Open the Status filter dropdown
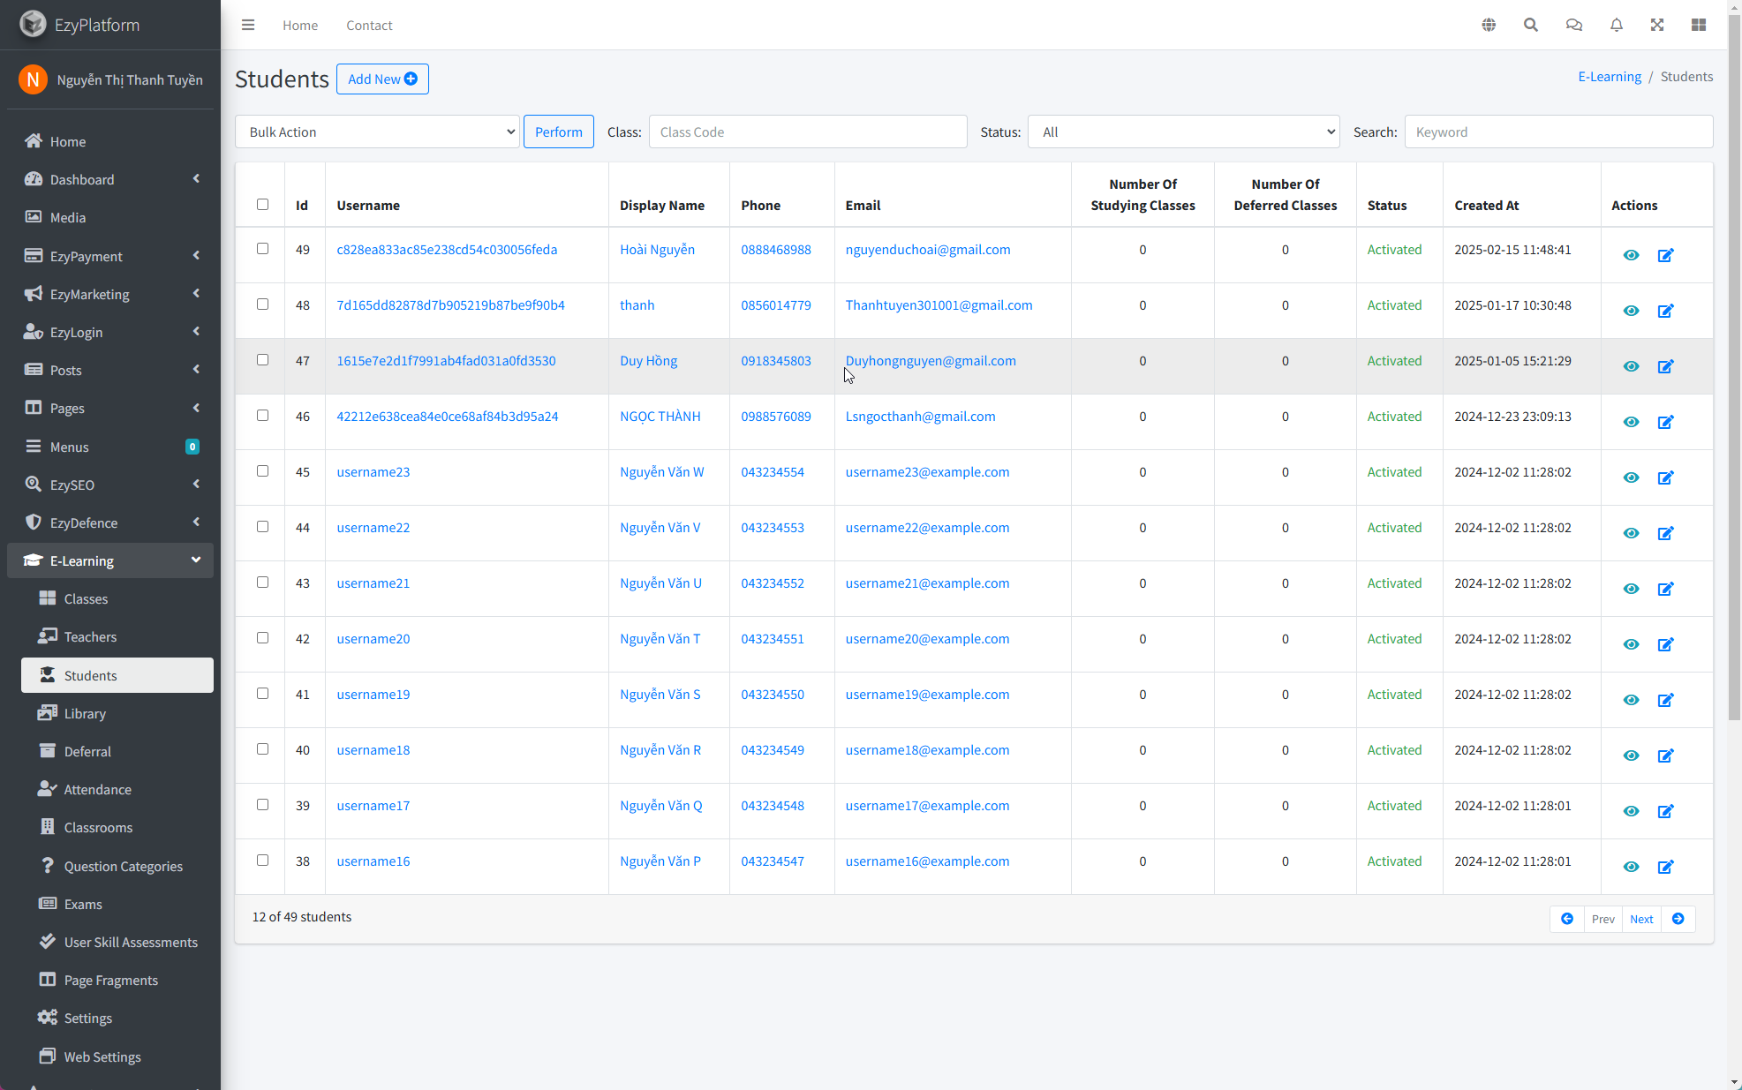Viewport: 1742px width, 1090px height. 1183,132
